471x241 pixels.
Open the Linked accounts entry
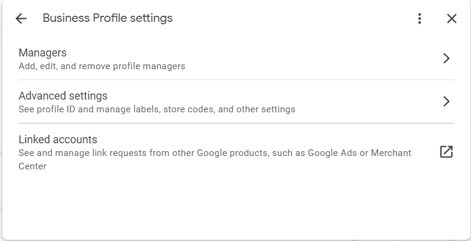coord(236,152)
